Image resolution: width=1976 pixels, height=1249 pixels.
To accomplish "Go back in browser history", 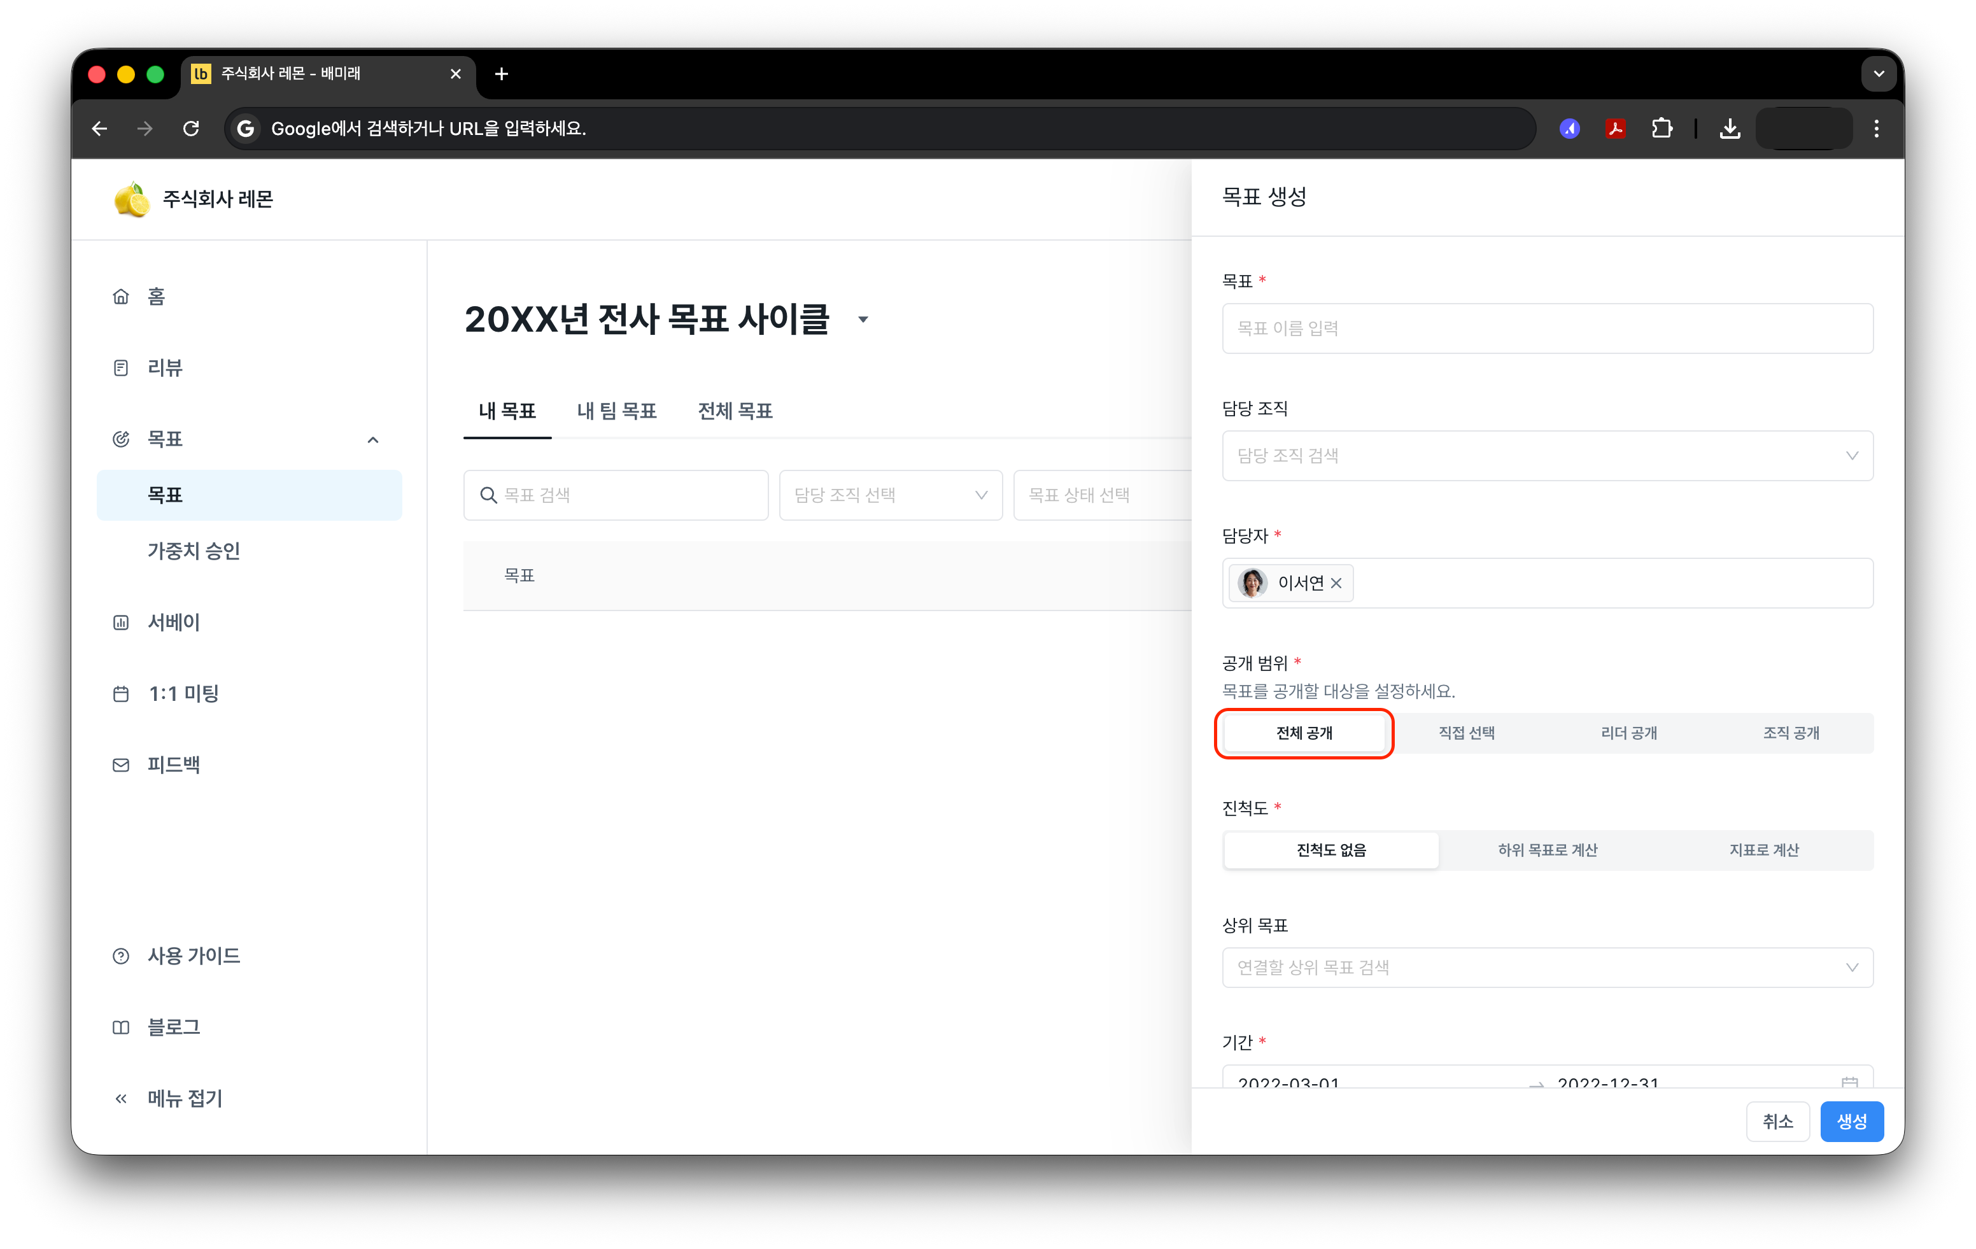I will (99, 128).
